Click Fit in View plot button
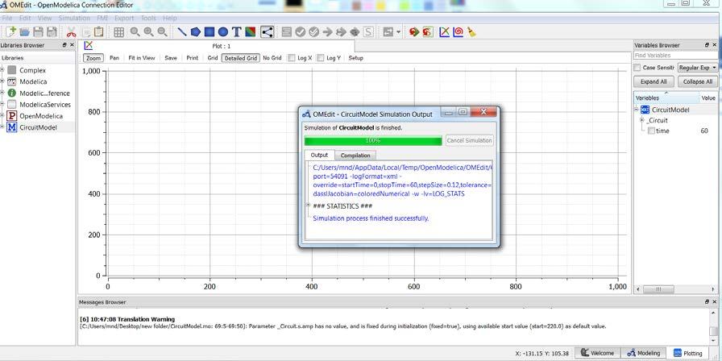This screenshot has height=361, width=722. click(142, 58)
